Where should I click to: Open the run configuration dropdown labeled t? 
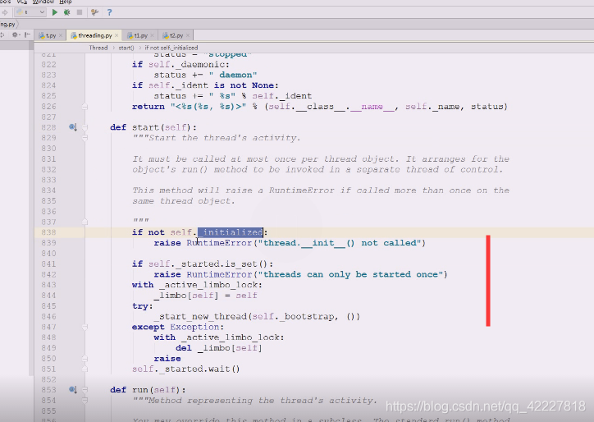30,12
